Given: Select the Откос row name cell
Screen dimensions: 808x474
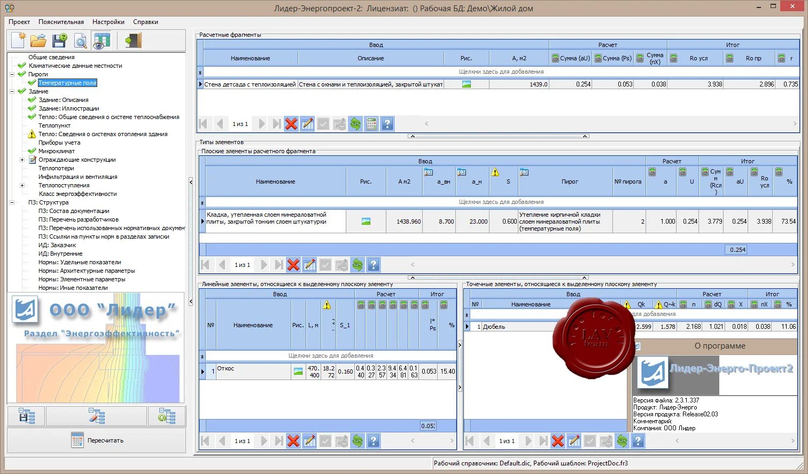Looking at the screenshot, I should [x=253, y=372].
